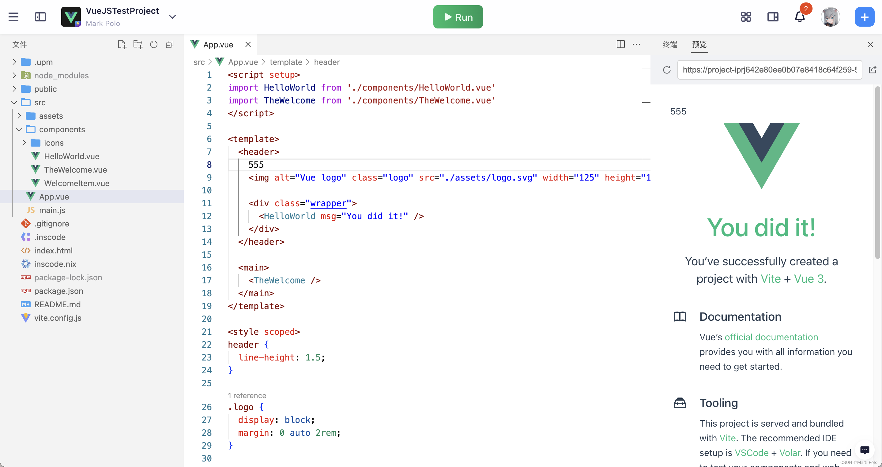882x467 pixels.
Task: Click the template breadcrumb
Action: [x=286, y=62]
